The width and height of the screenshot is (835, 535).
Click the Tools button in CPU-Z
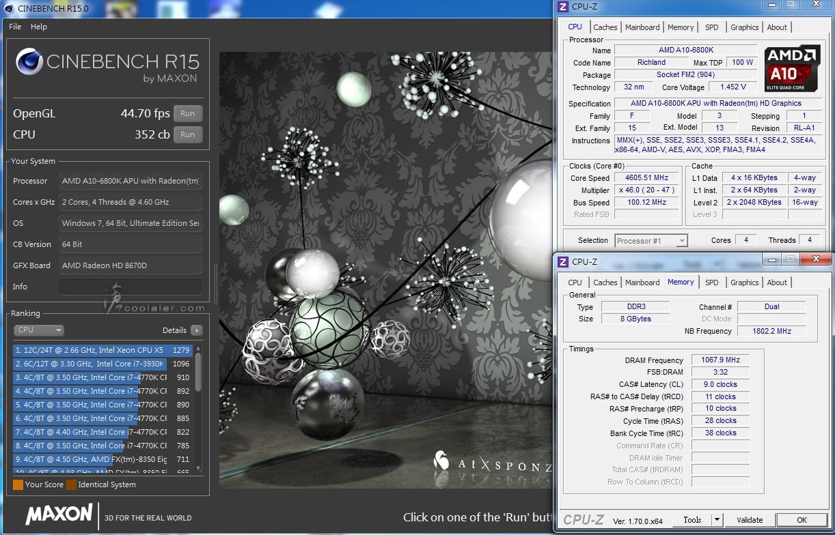pyautogui.click(x=692, y=520)
